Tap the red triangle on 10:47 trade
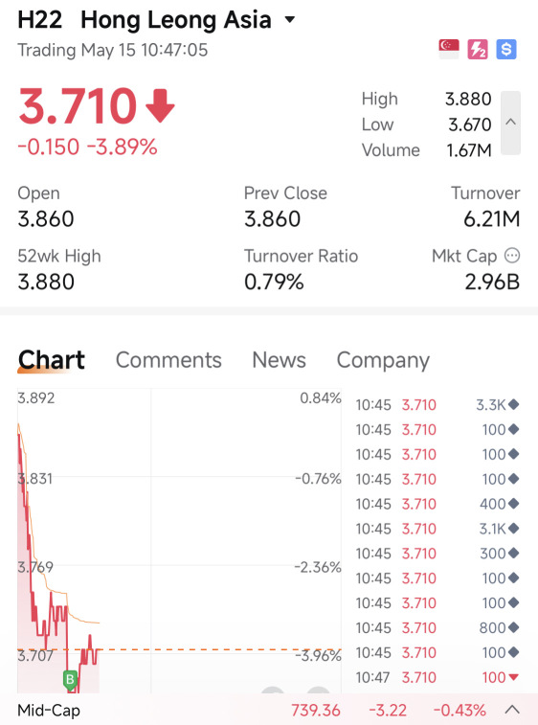 (x=513, y=677)
